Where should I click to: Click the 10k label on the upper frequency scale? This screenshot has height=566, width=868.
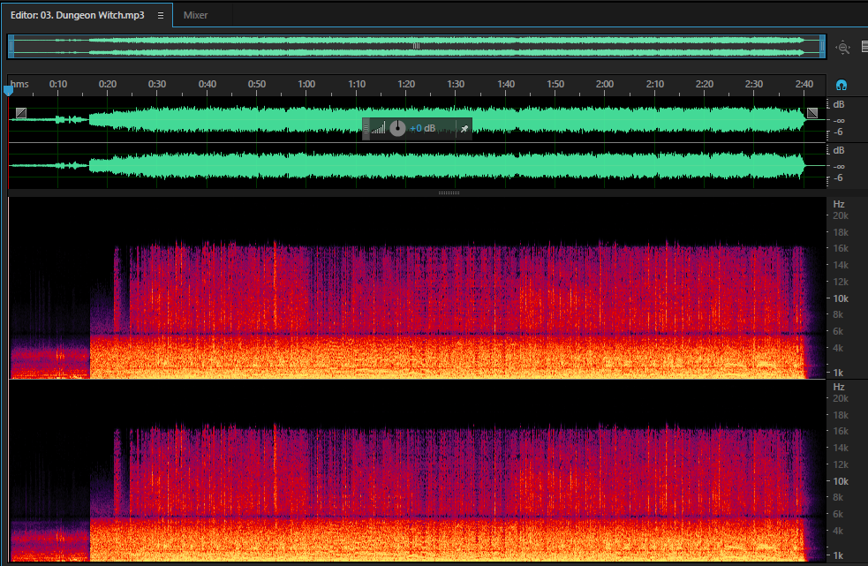pos(841,298)
